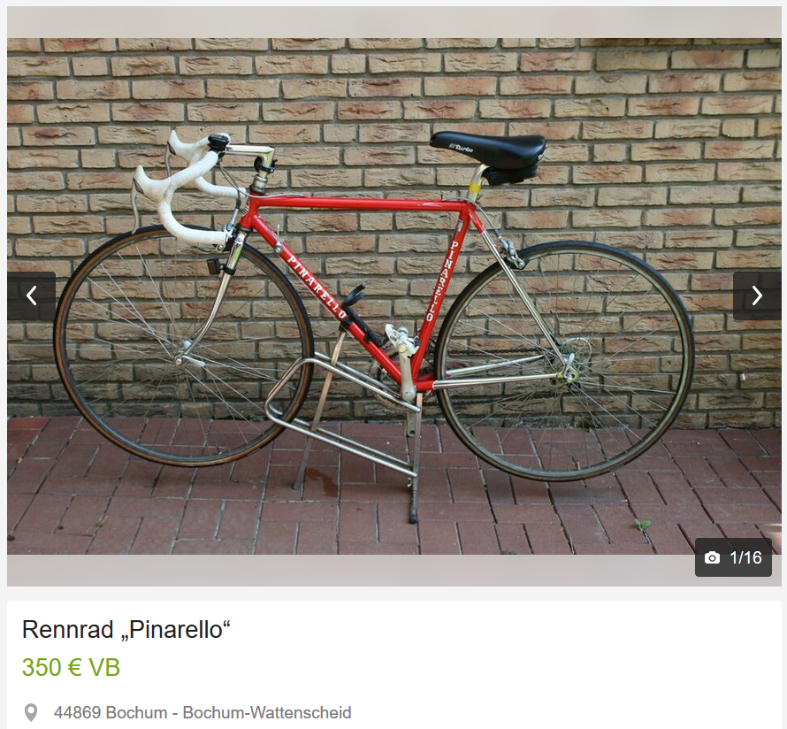The height and width of the screenshot is (729, 787).
Task: Click the 350 € VB price
Action: (x=71, y=668)
